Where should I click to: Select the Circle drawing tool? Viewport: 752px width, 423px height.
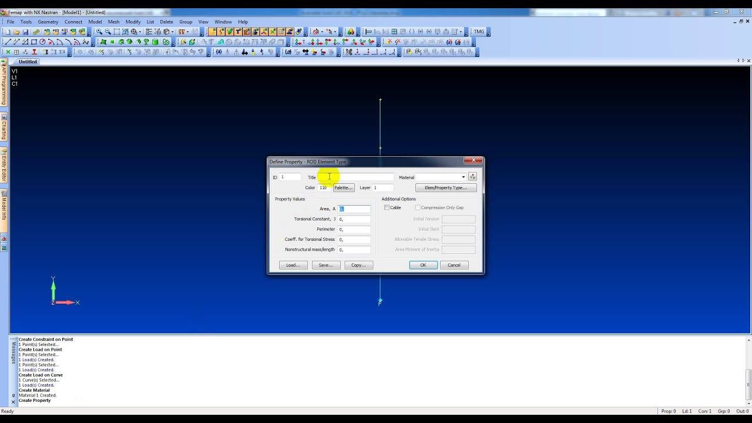43,42
